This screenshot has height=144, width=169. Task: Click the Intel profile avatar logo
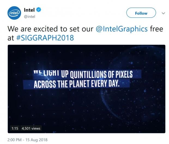tap(14, 13)
